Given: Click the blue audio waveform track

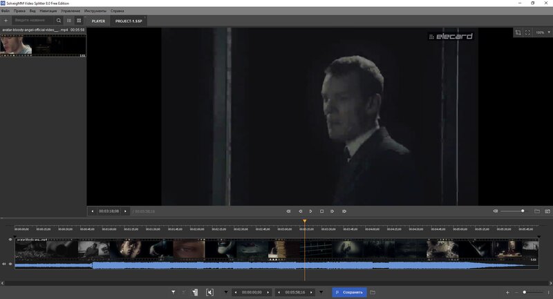Looking at the screenshot, I should click(276, 266).
